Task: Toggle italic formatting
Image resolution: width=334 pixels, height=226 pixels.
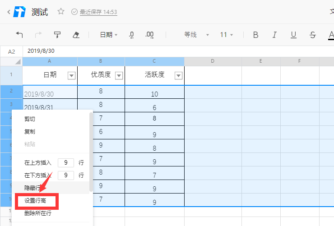Action: (x=274, y=35)
